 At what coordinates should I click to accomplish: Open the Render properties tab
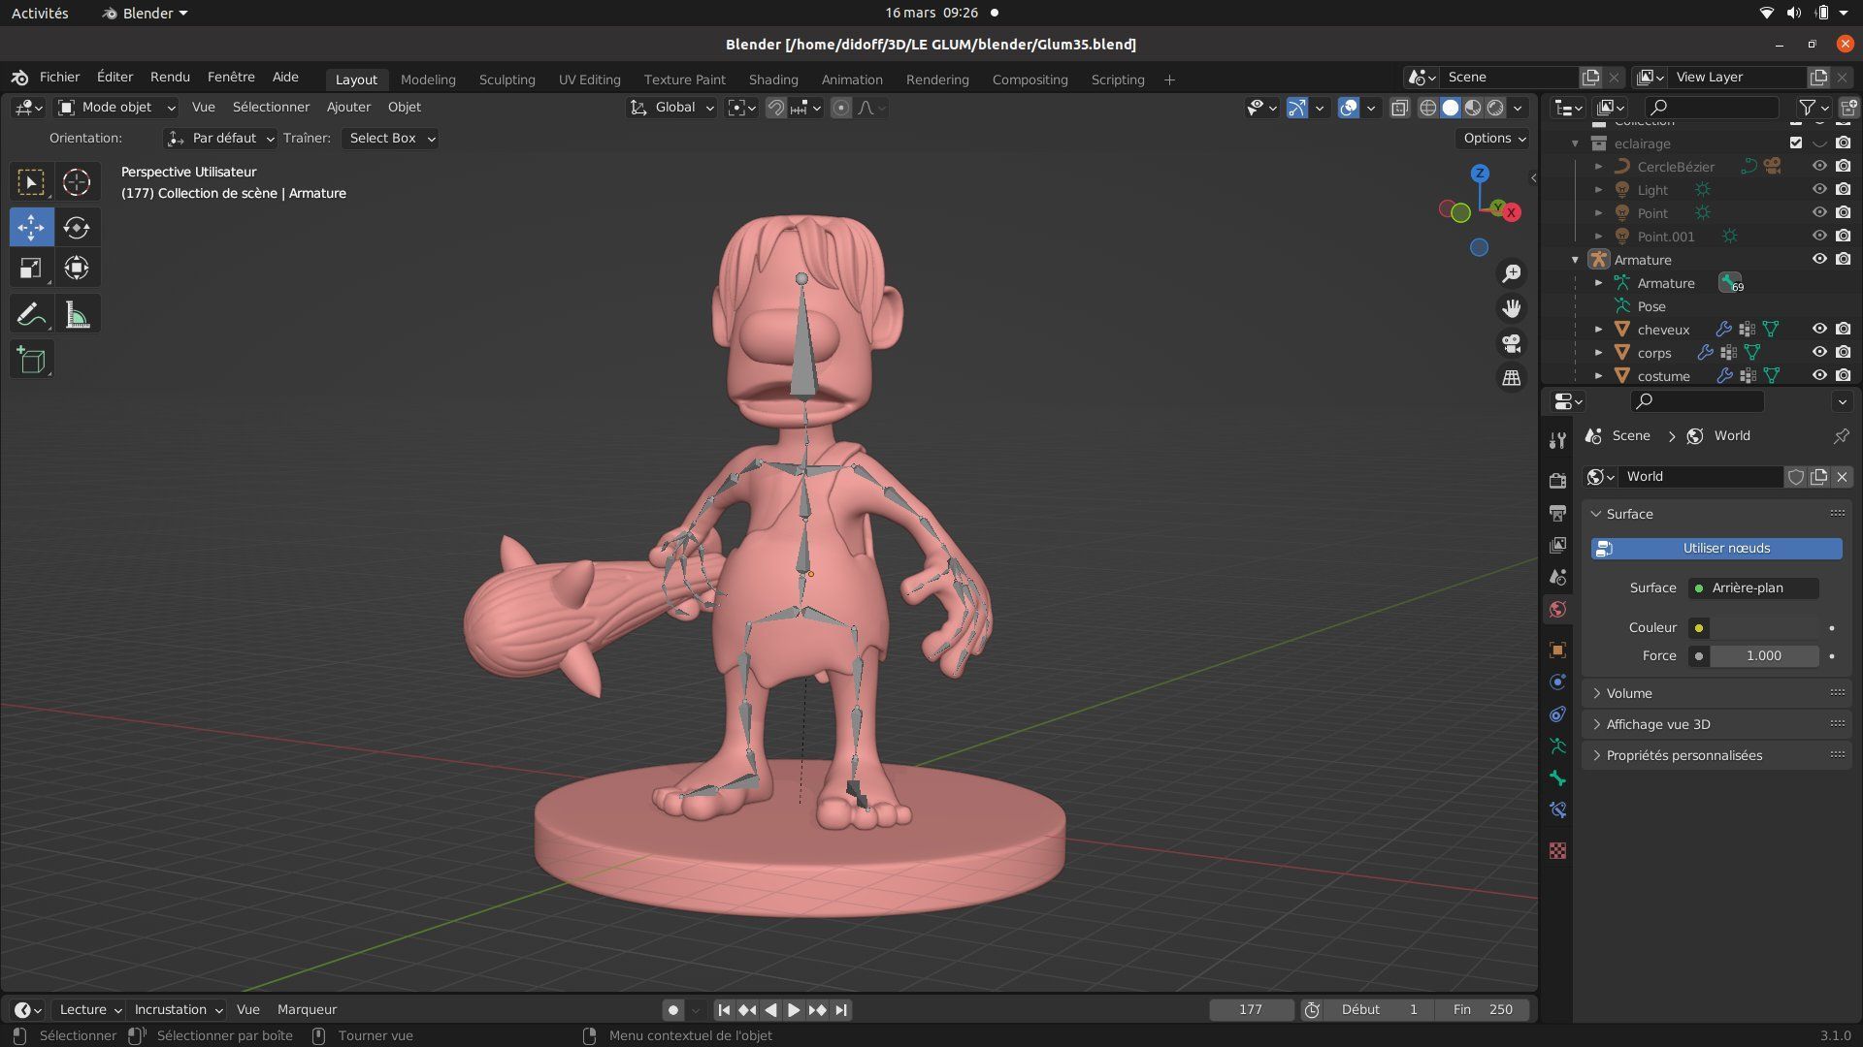(x=1557, y=480)
